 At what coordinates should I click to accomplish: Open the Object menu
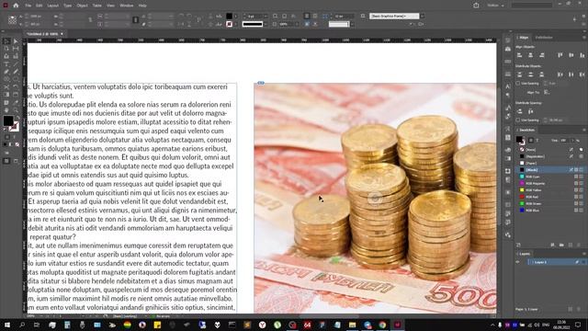(82, 6)
